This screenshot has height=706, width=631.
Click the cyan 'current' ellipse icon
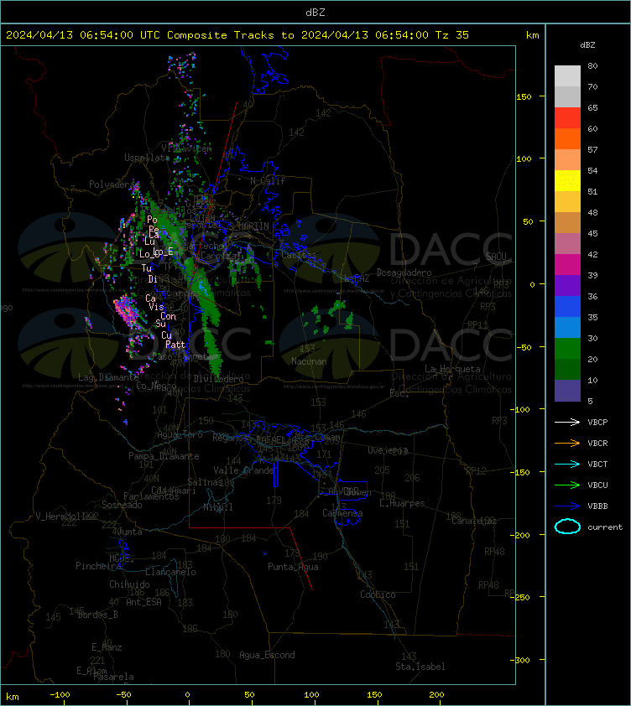click(x=567, y=527)
